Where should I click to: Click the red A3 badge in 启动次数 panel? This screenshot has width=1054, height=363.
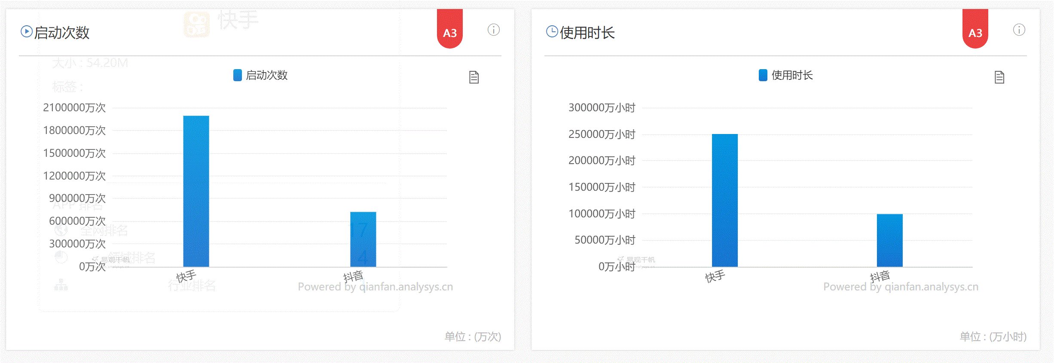coord(449,29)
